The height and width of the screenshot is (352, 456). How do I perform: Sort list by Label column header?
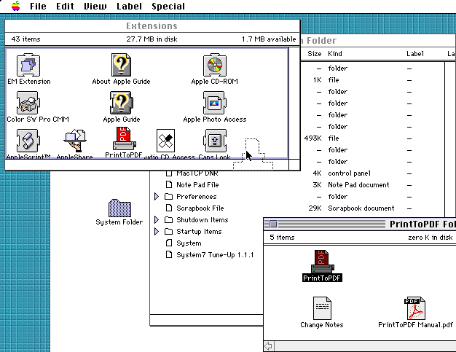(x=415, y=53)
